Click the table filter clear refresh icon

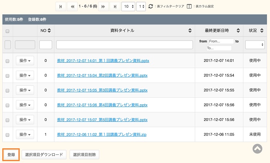[x=151, y=6]
